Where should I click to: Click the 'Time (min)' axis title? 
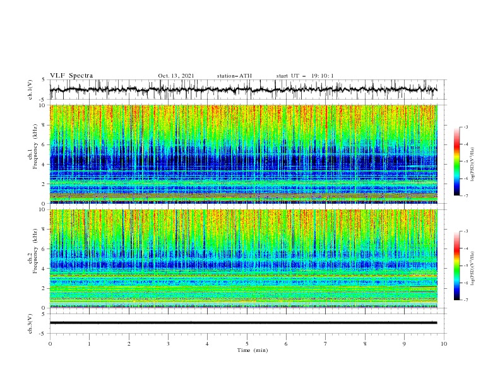[253, 350]
